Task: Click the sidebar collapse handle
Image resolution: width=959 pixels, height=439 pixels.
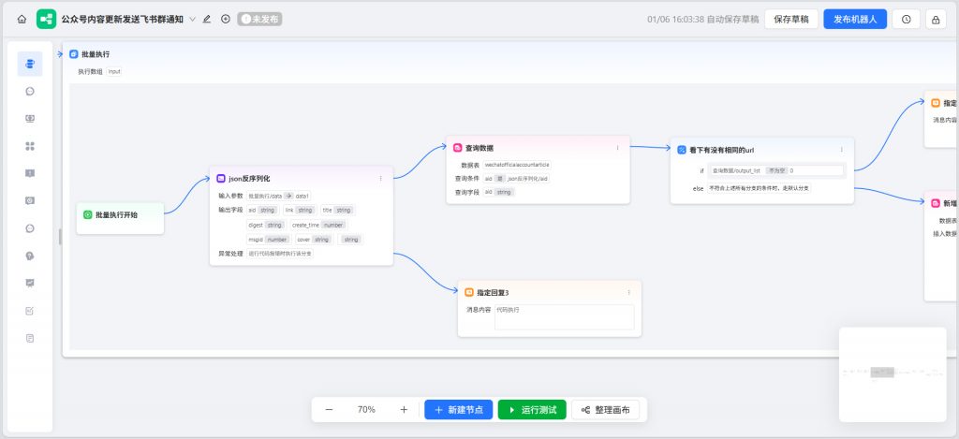Action: tap(60, 237)
